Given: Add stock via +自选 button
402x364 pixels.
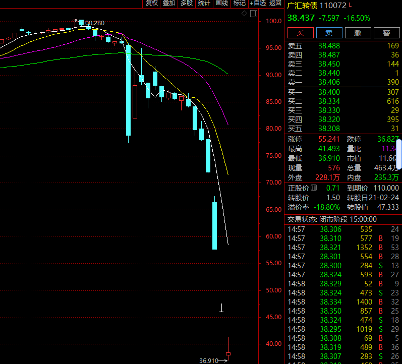Looking at the screenshot, I should click(x=258, y=3).
